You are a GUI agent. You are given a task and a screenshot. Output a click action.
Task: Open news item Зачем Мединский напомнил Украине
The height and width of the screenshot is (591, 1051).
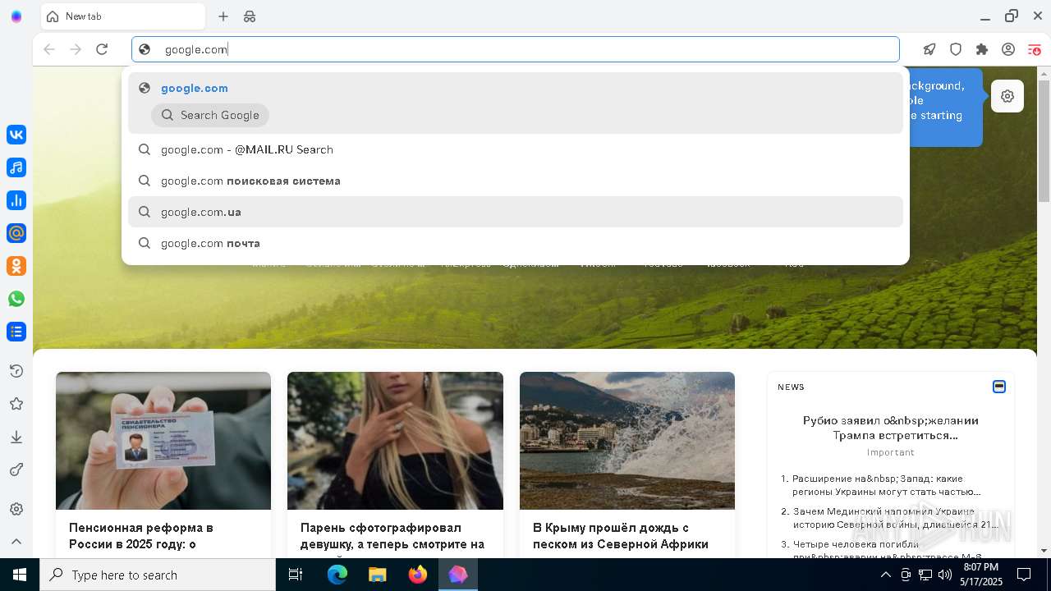point(895,518)
